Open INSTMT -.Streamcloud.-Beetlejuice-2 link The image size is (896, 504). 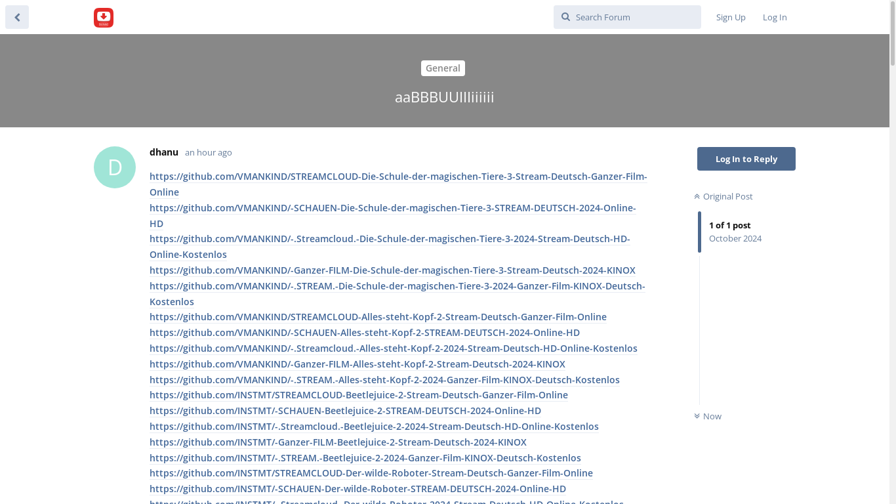[374, 427]
